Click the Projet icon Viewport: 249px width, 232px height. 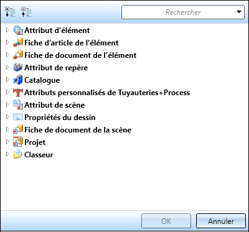tap(18, 142)
